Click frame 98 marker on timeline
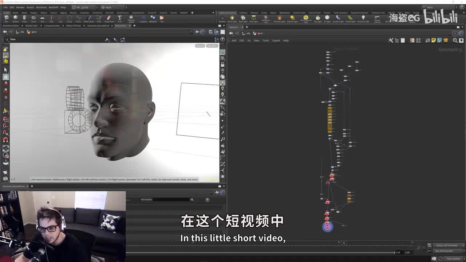The width and height of the screenshot is (466, 262). pyautogui.click(x=343, y=243)
